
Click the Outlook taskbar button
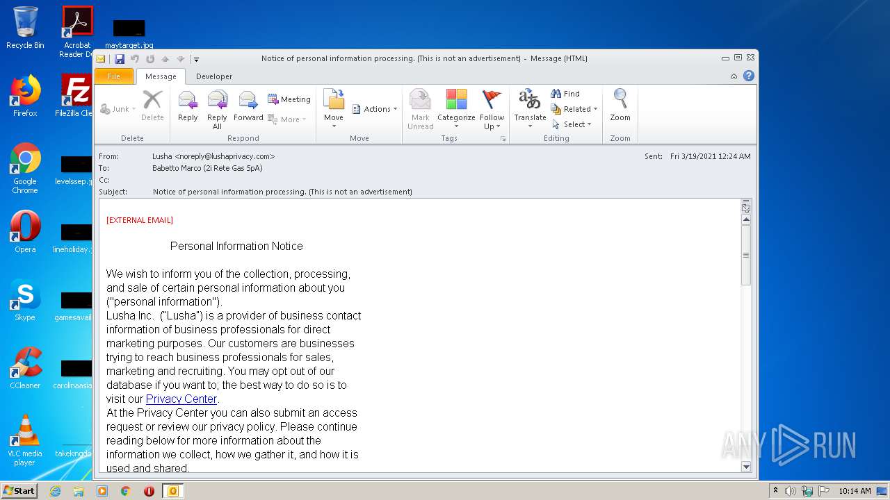coord(172,491)
